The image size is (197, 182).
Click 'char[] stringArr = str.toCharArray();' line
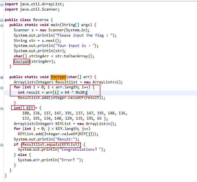(54, 56)
